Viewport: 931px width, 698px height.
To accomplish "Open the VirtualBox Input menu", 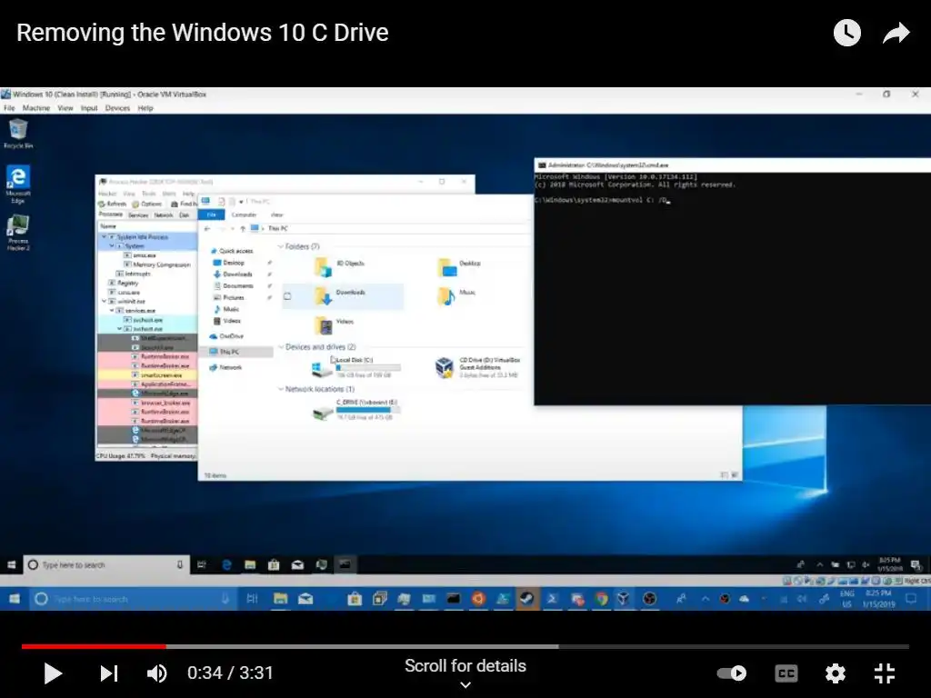I will [x=89, y=108].
